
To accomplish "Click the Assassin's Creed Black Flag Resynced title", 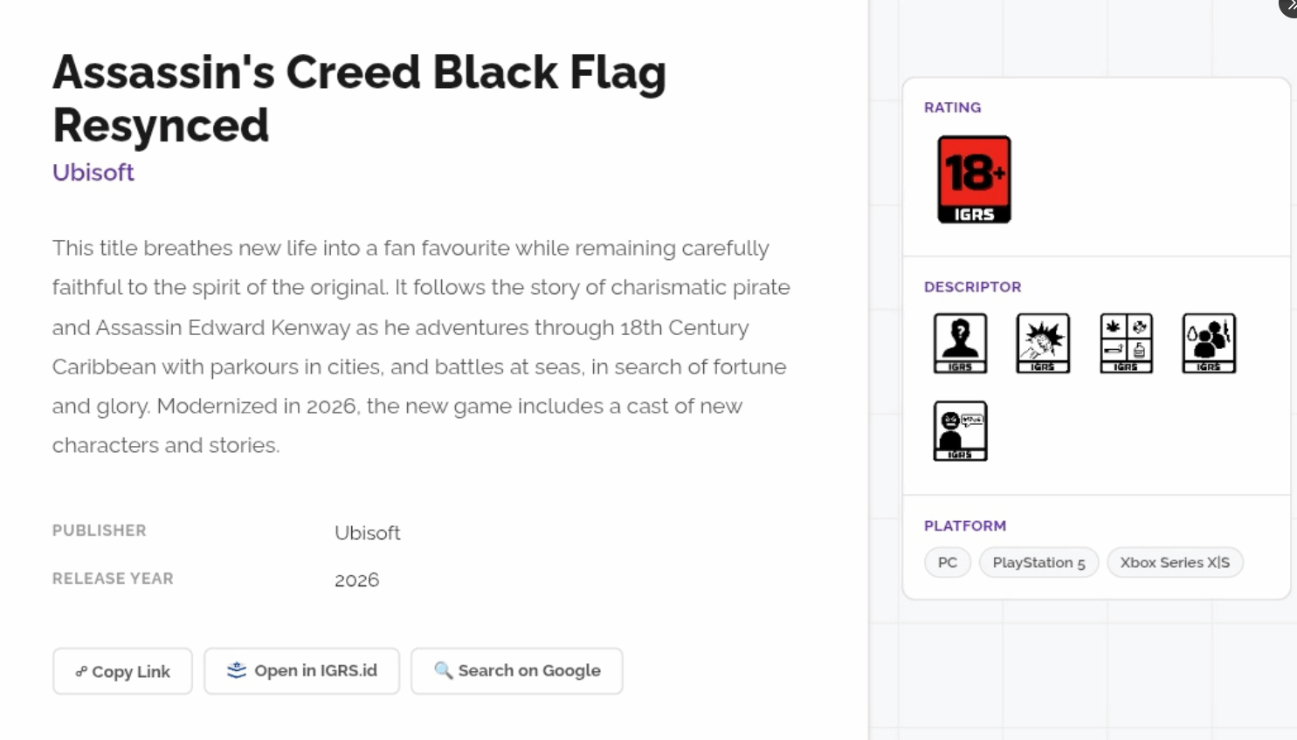I will coord(359,98).
